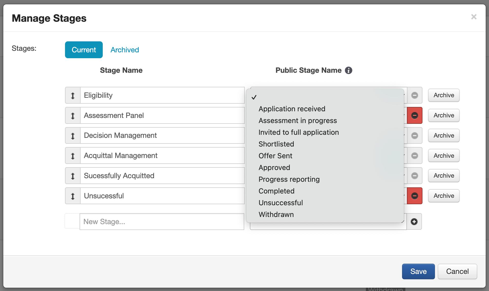Image resolution: width=489 pixels, height=291 pixels.
Task: Select the Current stages tab
Action: coord(84,50)
